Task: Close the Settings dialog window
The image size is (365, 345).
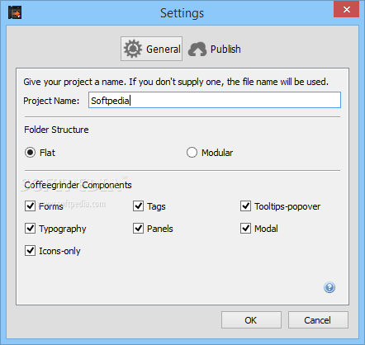Action: (346, 9)
